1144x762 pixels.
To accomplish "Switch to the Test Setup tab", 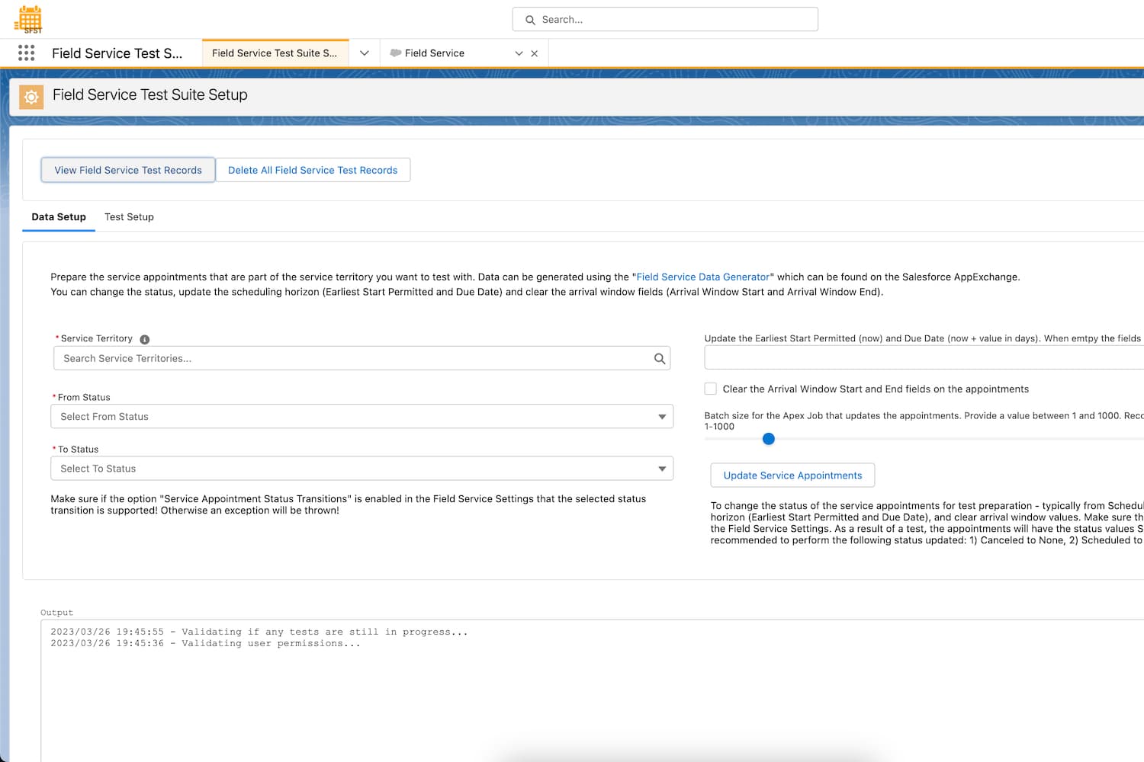I will pyautogui.click(x=129, y=217).
